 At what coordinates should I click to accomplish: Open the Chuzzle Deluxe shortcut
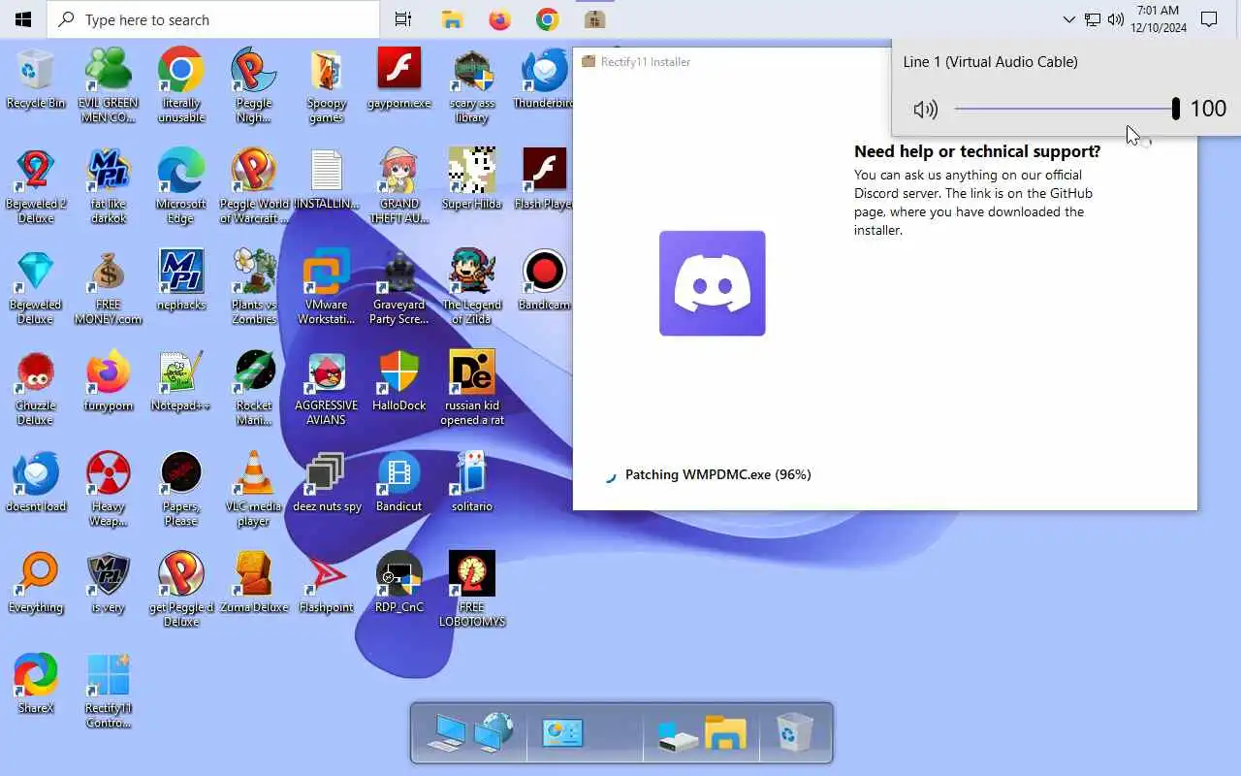(36, 388)
